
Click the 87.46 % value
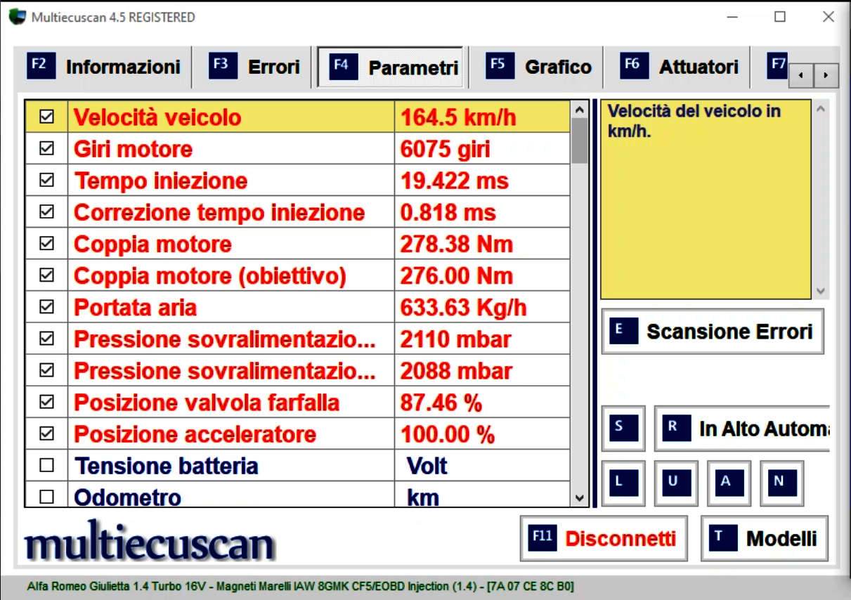(x=441, y=403)
